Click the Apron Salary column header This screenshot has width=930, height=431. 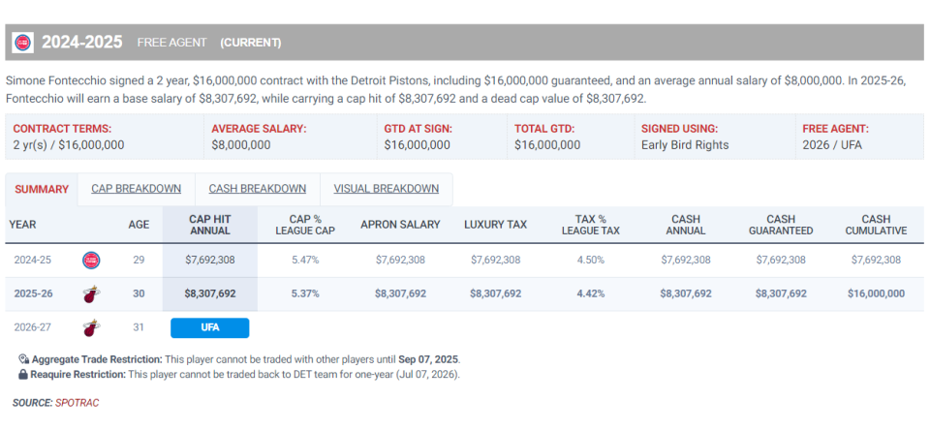tap(400, 225)
